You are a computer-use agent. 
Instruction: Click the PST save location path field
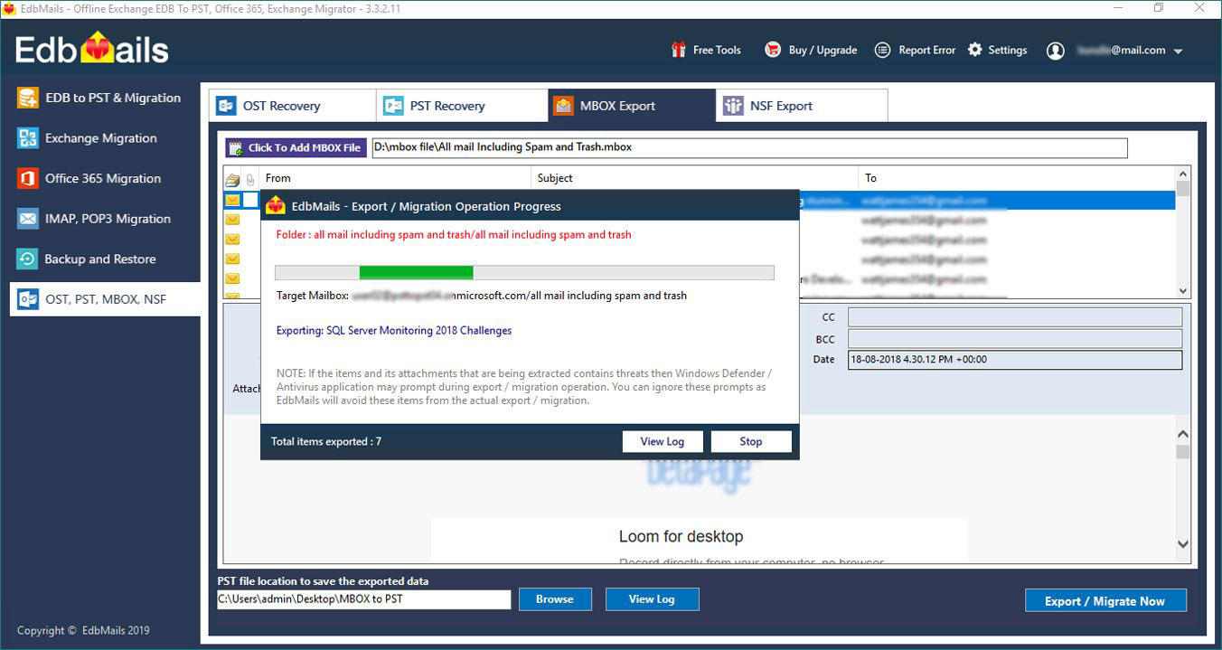(x=364, y=599)
